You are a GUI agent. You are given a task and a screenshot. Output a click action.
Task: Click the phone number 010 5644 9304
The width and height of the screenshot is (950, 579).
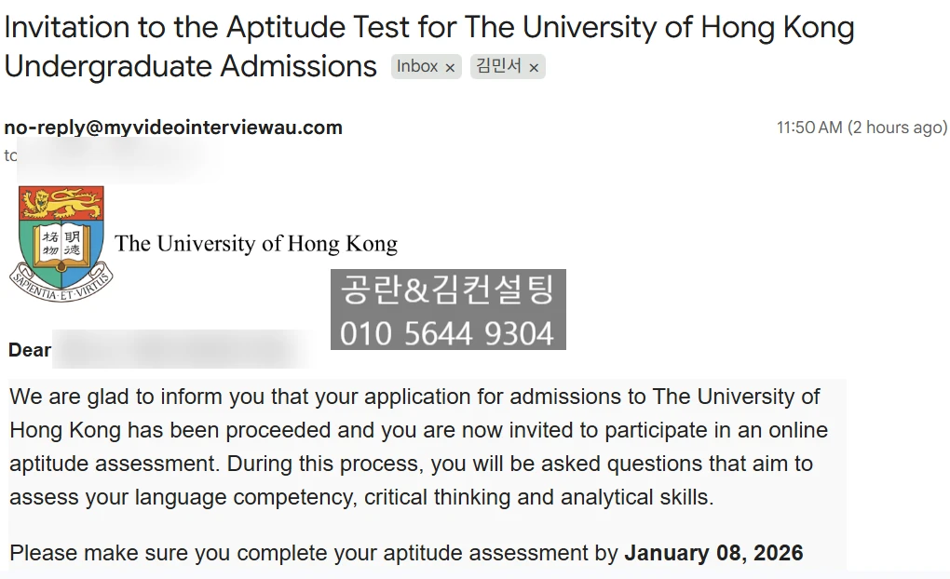coord(447,332)
